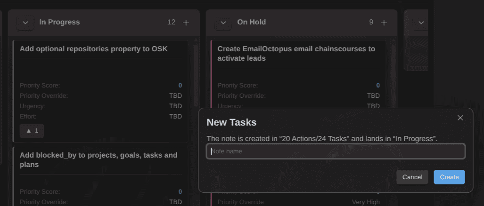Click Urgency TBD value on repositories card
Image resolution: width=484 pixels, height=206 pixels.
(176, 106)
